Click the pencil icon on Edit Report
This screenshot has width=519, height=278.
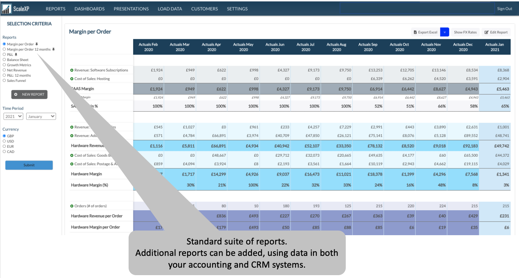coord(487,32)
